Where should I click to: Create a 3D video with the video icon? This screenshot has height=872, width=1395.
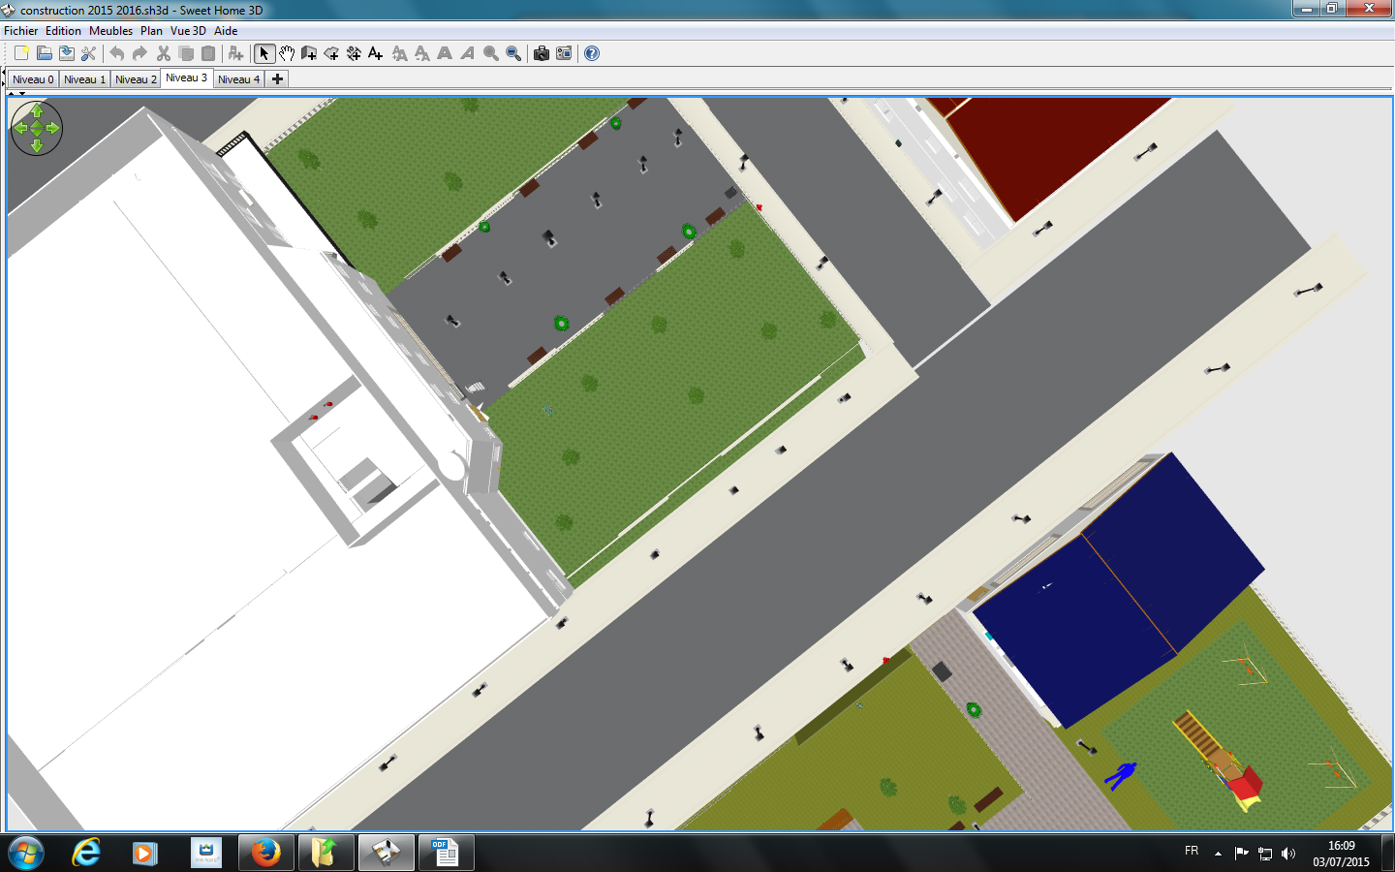564,53
